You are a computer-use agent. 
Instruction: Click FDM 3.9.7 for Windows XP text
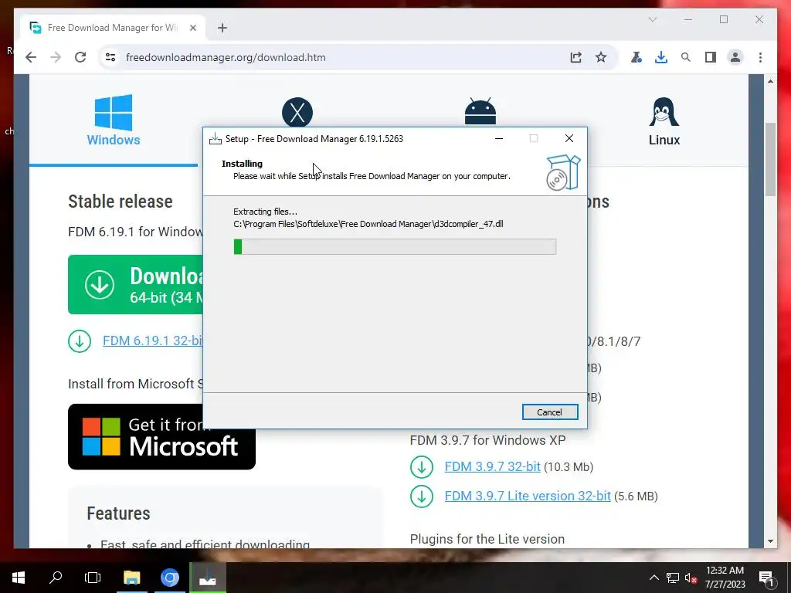pos(487,440)
